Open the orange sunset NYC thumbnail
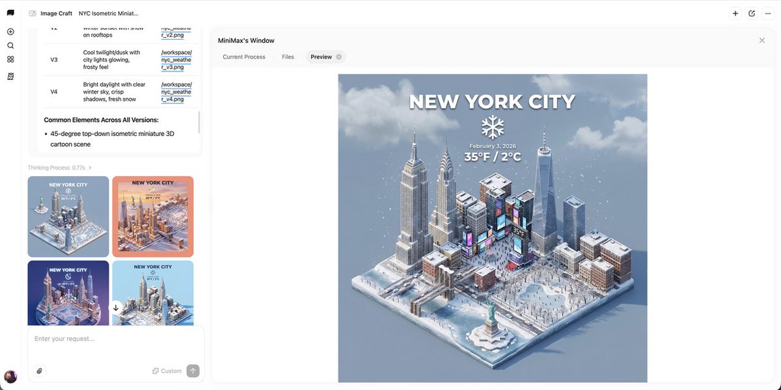 [x=153, y=216]
